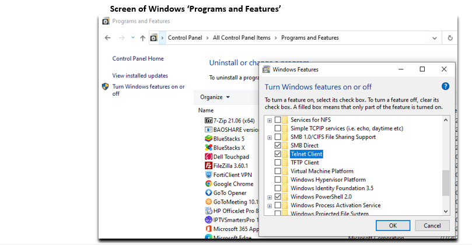The width and height of the screenshot is (472, 245).
Task: Click the Forward arrow in navigation bar
Action: [121, 38]
